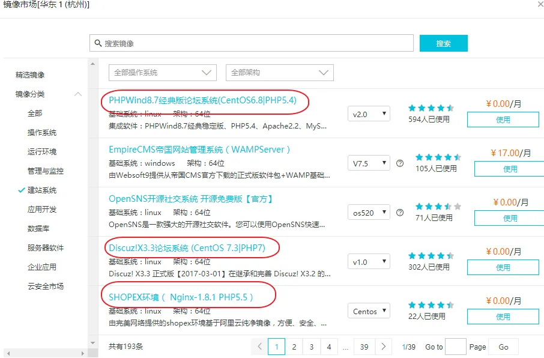This screenshot has height=358, width=544.
Task: Open OpenSNS开源社交系统 link
Action: point(191,199)
